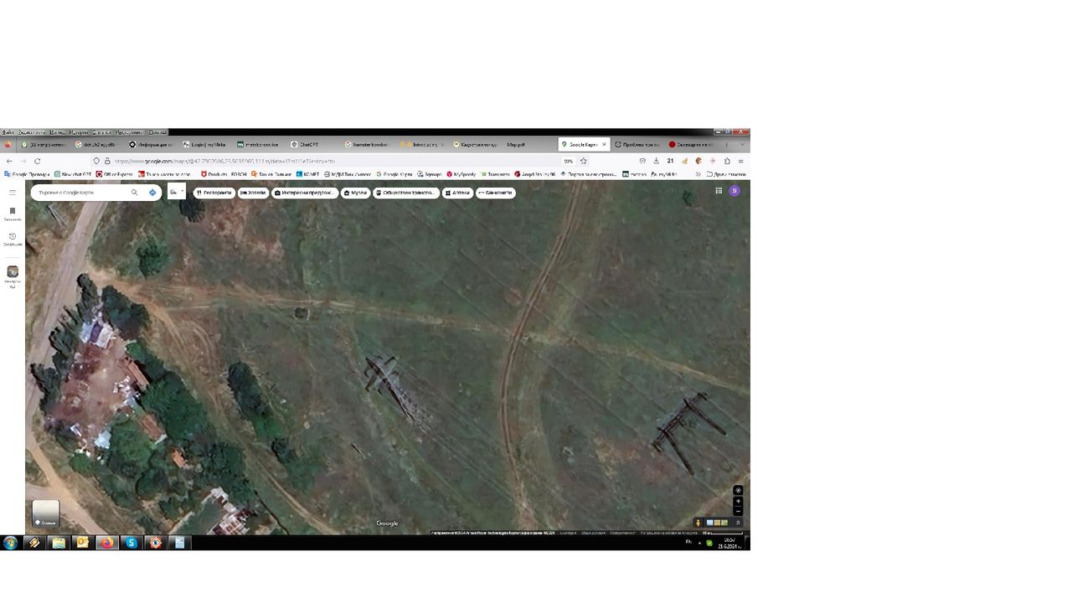Open the Other bookmarks folder
1072x603 pixels.
(726, 174)
